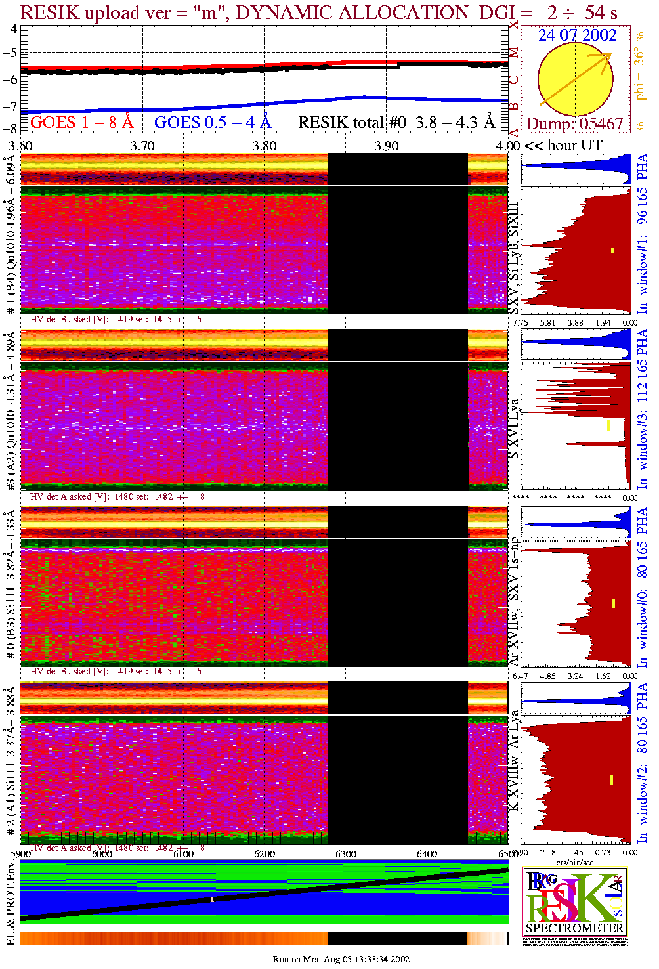Click the yellow marker in In-window#2 histogram
The height and width of the screenshot is (969, 659).
coord(611,779)
